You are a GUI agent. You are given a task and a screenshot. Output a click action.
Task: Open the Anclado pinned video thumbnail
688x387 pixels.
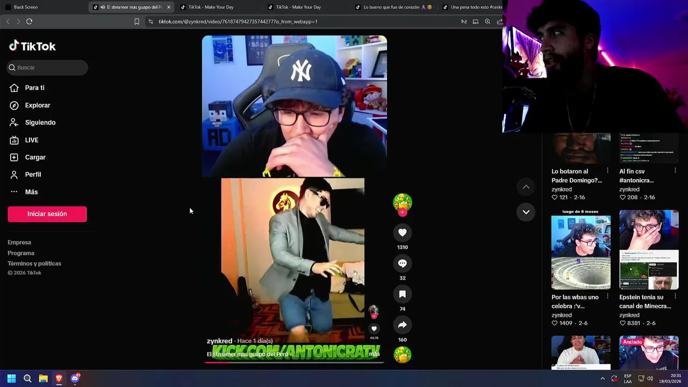649,353
